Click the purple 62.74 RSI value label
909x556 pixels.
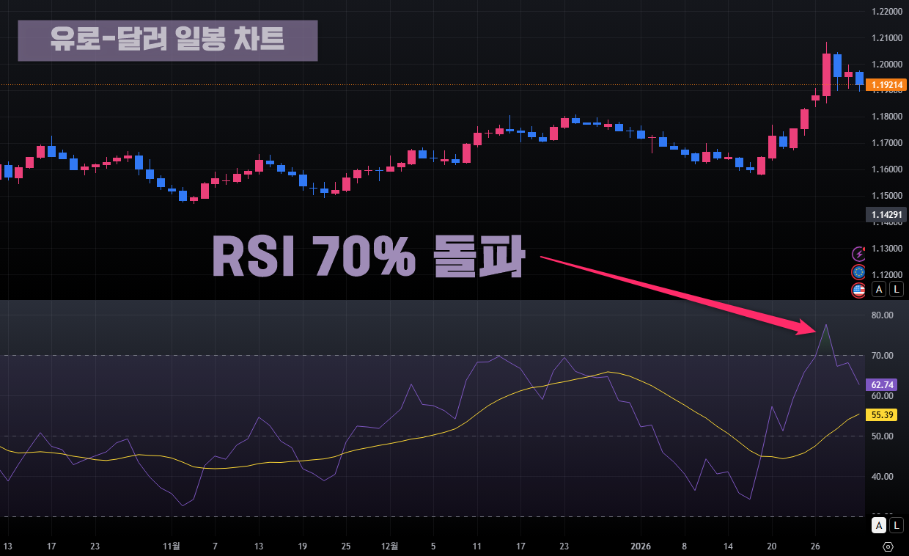[x=880, y=384]
